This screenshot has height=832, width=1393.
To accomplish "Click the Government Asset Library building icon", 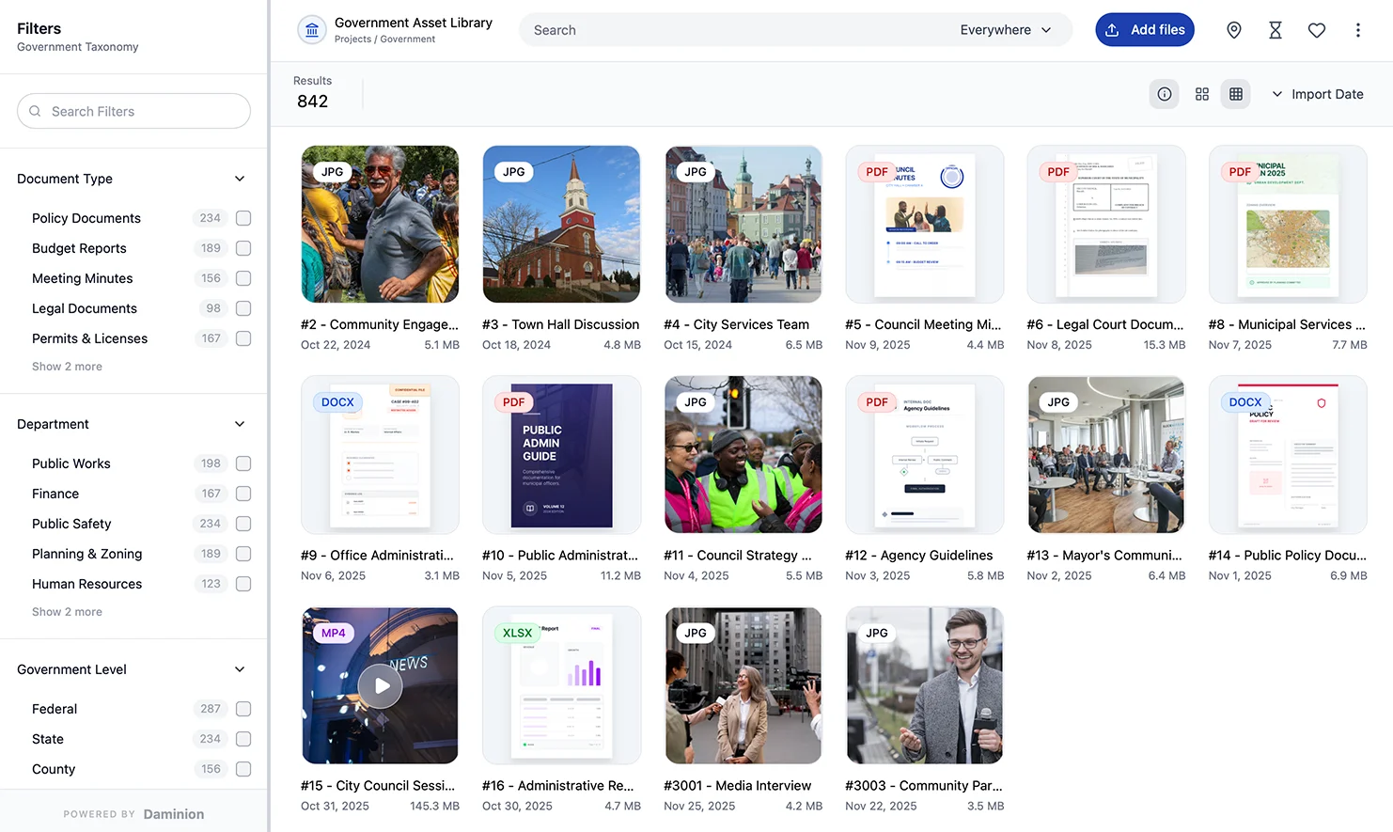I will pos(312,30).
